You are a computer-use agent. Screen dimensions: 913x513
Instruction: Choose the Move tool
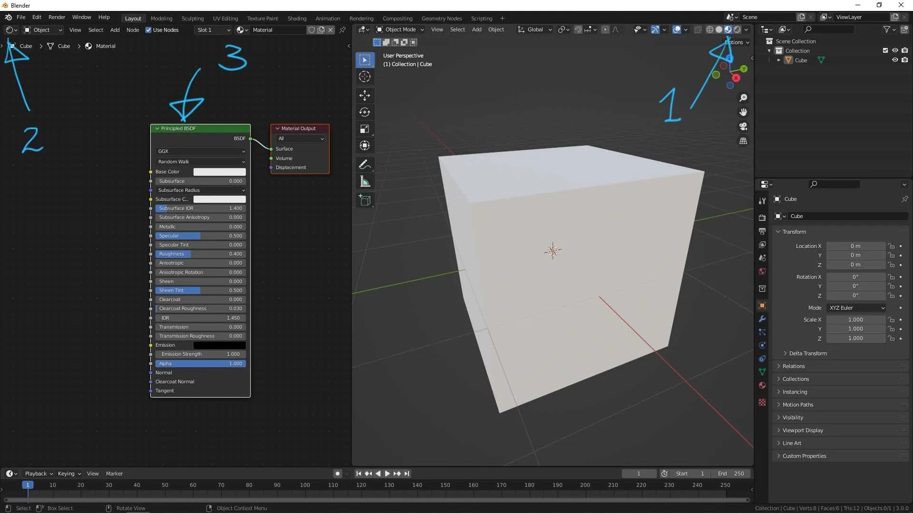(365, 95)
